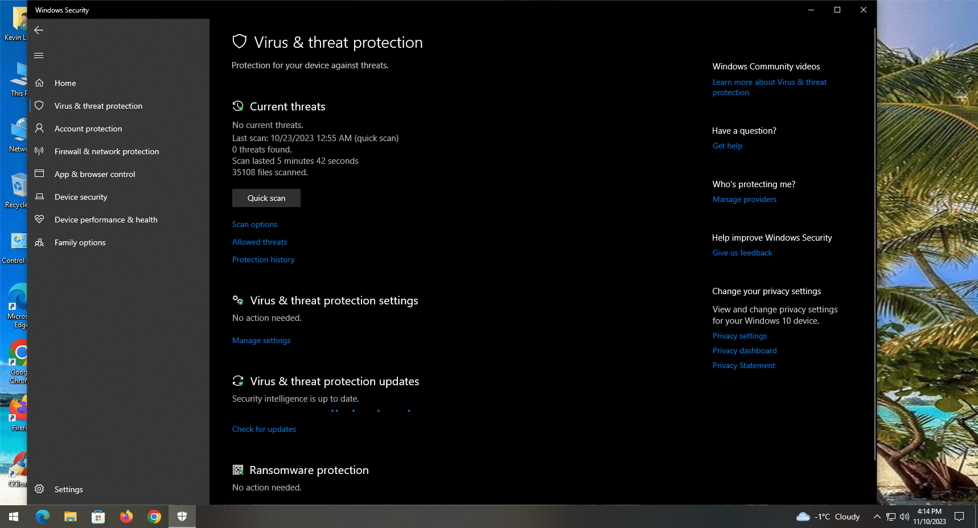Open Learn more about Virus & threat protection
This screenshot has width=978, height=528.
[770, 87]
